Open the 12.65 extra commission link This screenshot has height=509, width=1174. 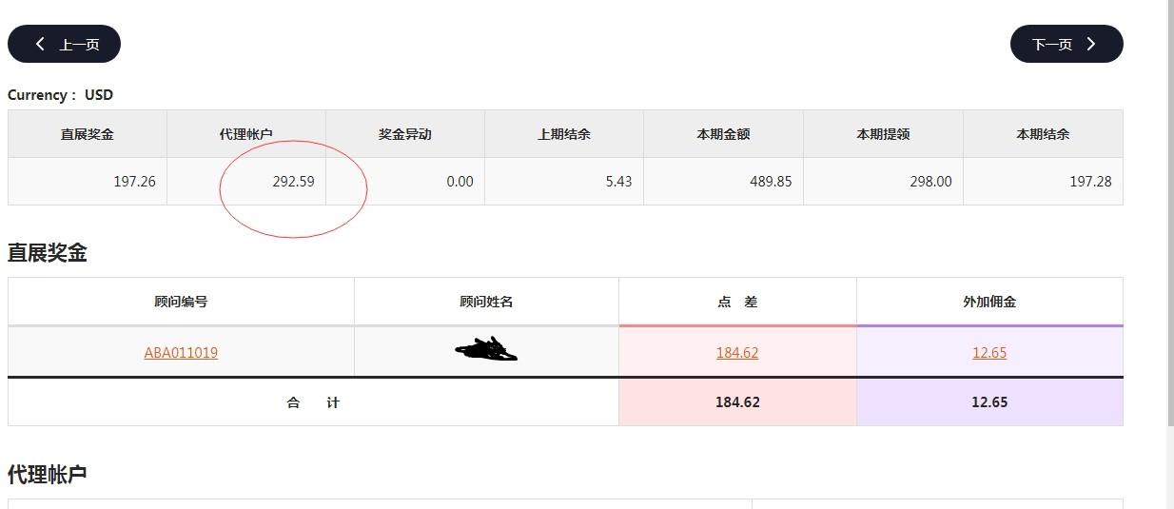pyautogui.click(x=989, y=353)
